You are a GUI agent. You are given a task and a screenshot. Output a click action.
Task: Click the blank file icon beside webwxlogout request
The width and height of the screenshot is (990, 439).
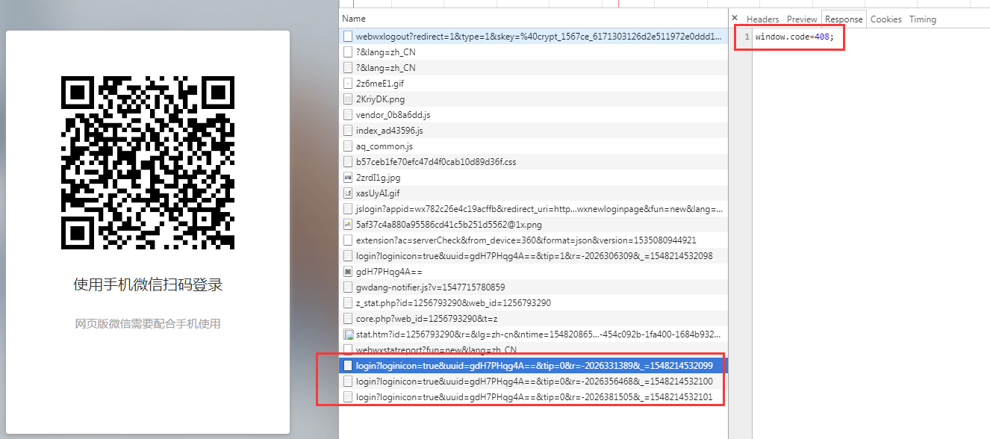(348, 36)
